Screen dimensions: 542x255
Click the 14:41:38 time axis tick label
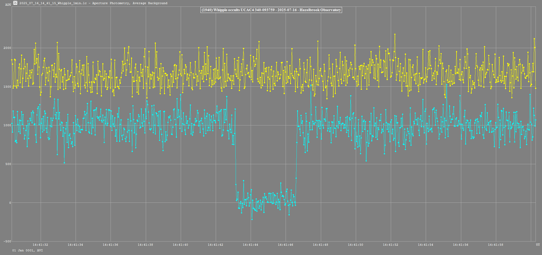click(146, 245)
